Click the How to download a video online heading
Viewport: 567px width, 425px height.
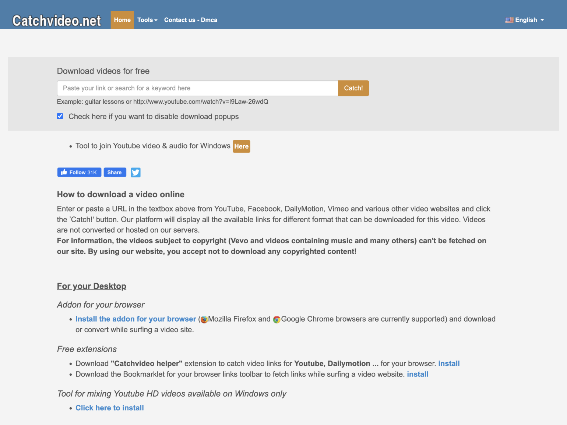click(121, 194)
